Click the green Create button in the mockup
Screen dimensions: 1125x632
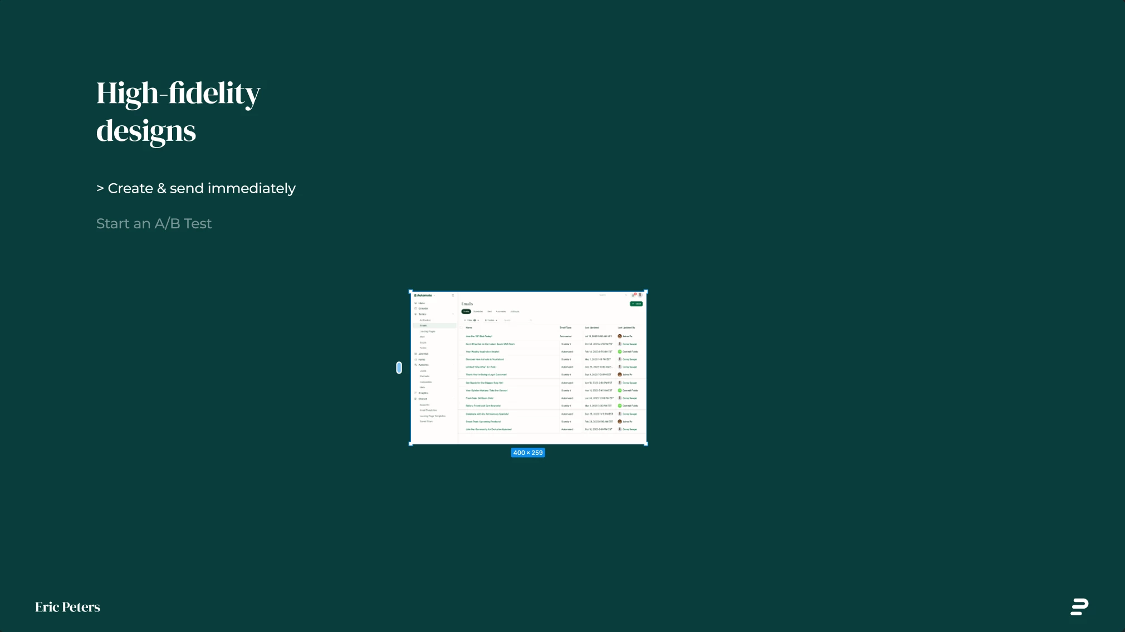point(636,303)
